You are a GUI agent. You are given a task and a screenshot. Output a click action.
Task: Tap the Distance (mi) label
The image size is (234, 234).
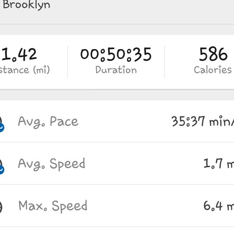click(x=25, y=70)
